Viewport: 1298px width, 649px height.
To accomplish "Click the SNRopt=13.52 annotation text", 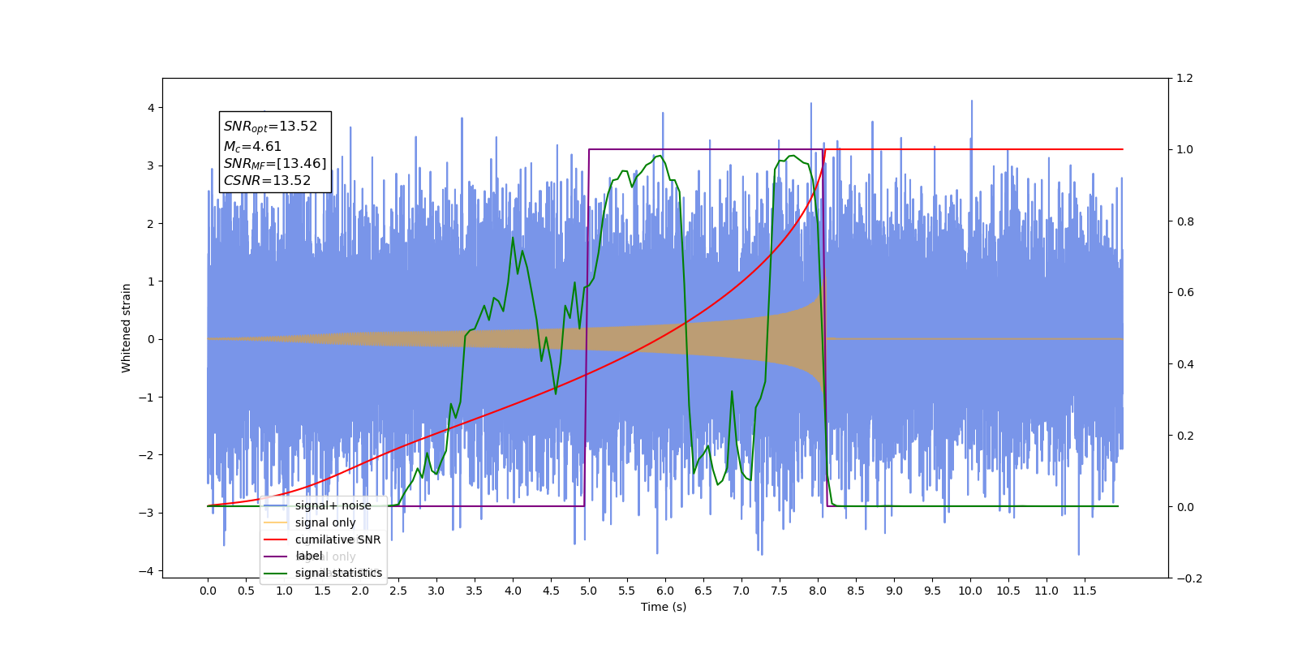I will 270,127.
